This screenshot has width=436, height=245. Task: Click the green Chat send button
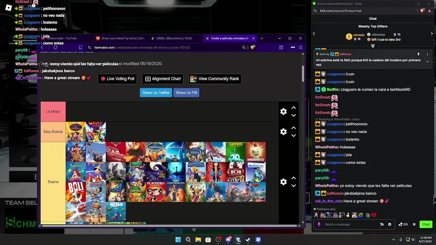[426, 224]
